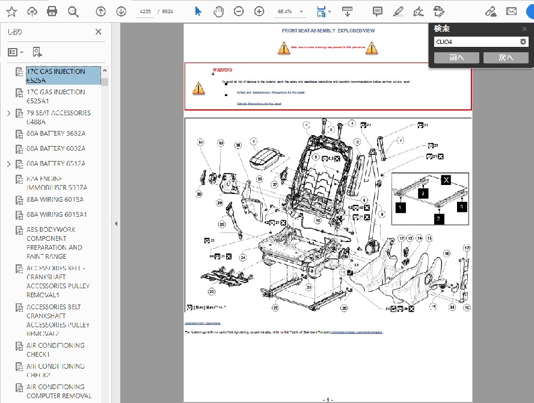Open the bookmark options menu icon

coord(15,52)
